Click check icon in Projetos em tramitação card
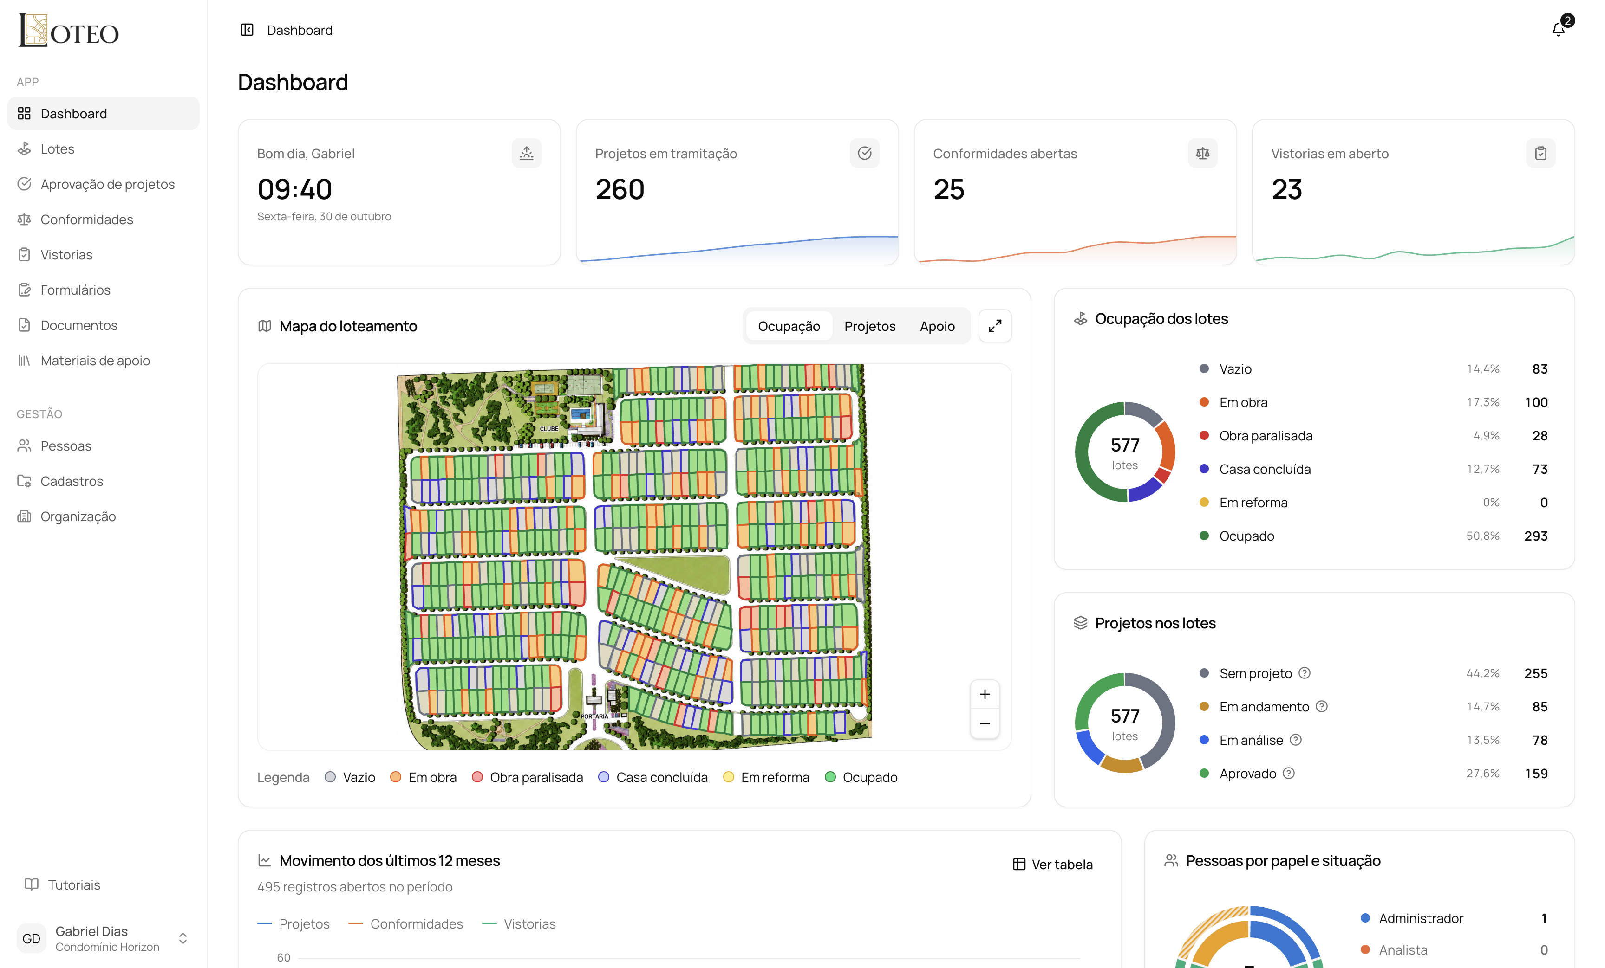This screenshot has height=968, width=1605. coord(864,153)
